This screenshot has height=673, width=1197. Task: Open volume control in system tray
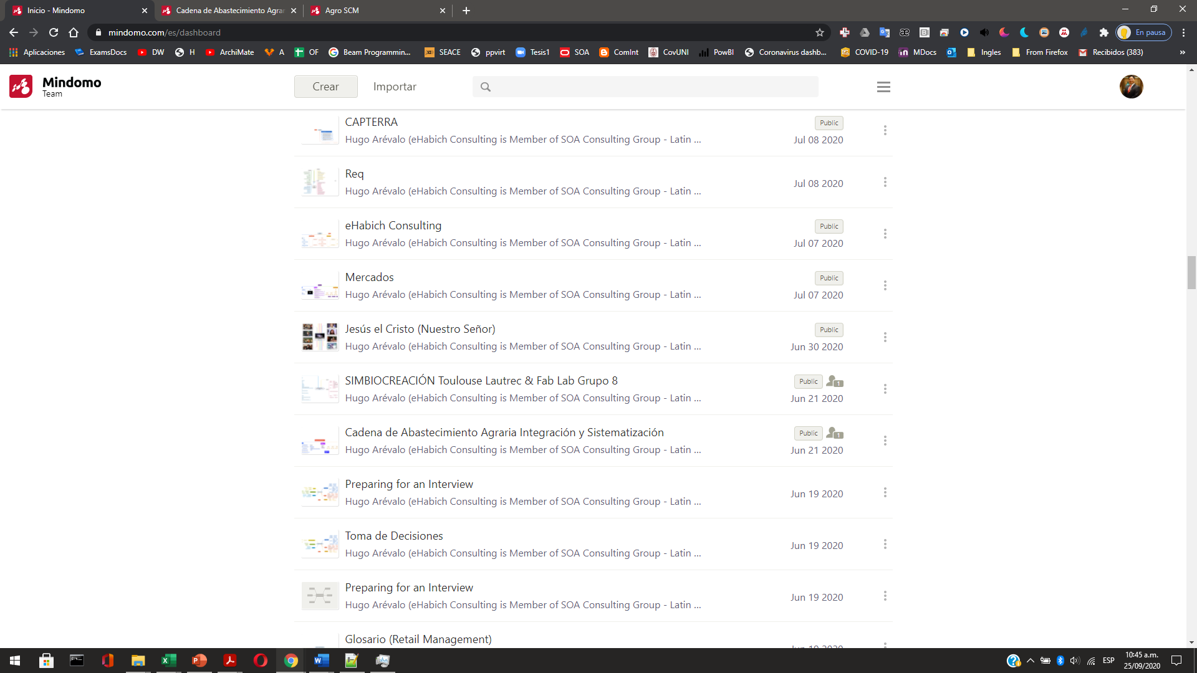point(1074,661)
